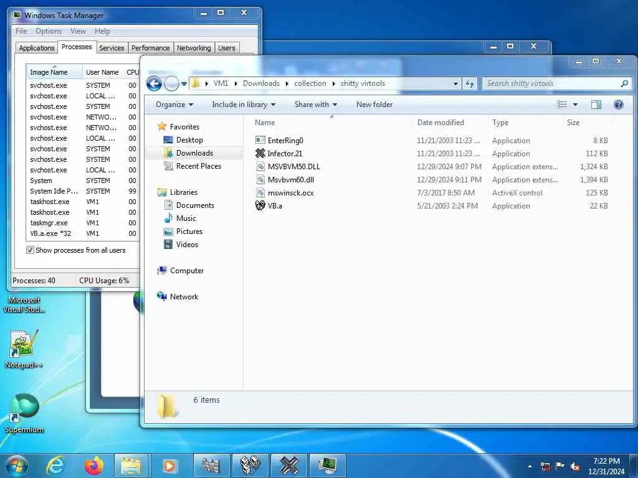
Task: Select the MSVBVM50.DLL file
Action: point(293,167)
